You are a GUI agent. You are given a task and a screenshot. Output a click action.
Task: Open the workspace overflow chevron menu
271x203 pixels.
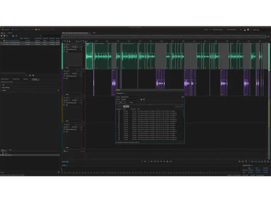pyautogui.click(x=241, y=30)
